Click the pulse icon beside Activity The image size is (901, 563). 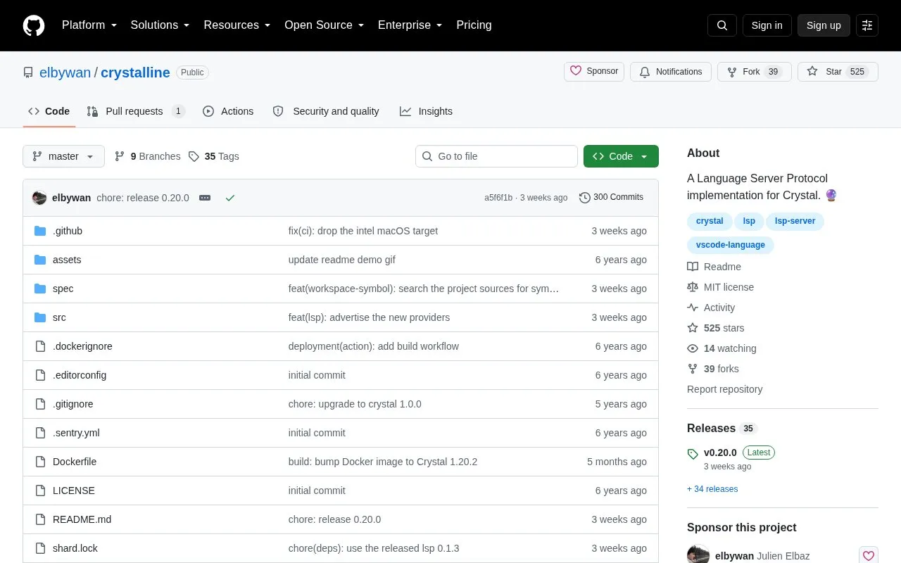tap(693, 308)
